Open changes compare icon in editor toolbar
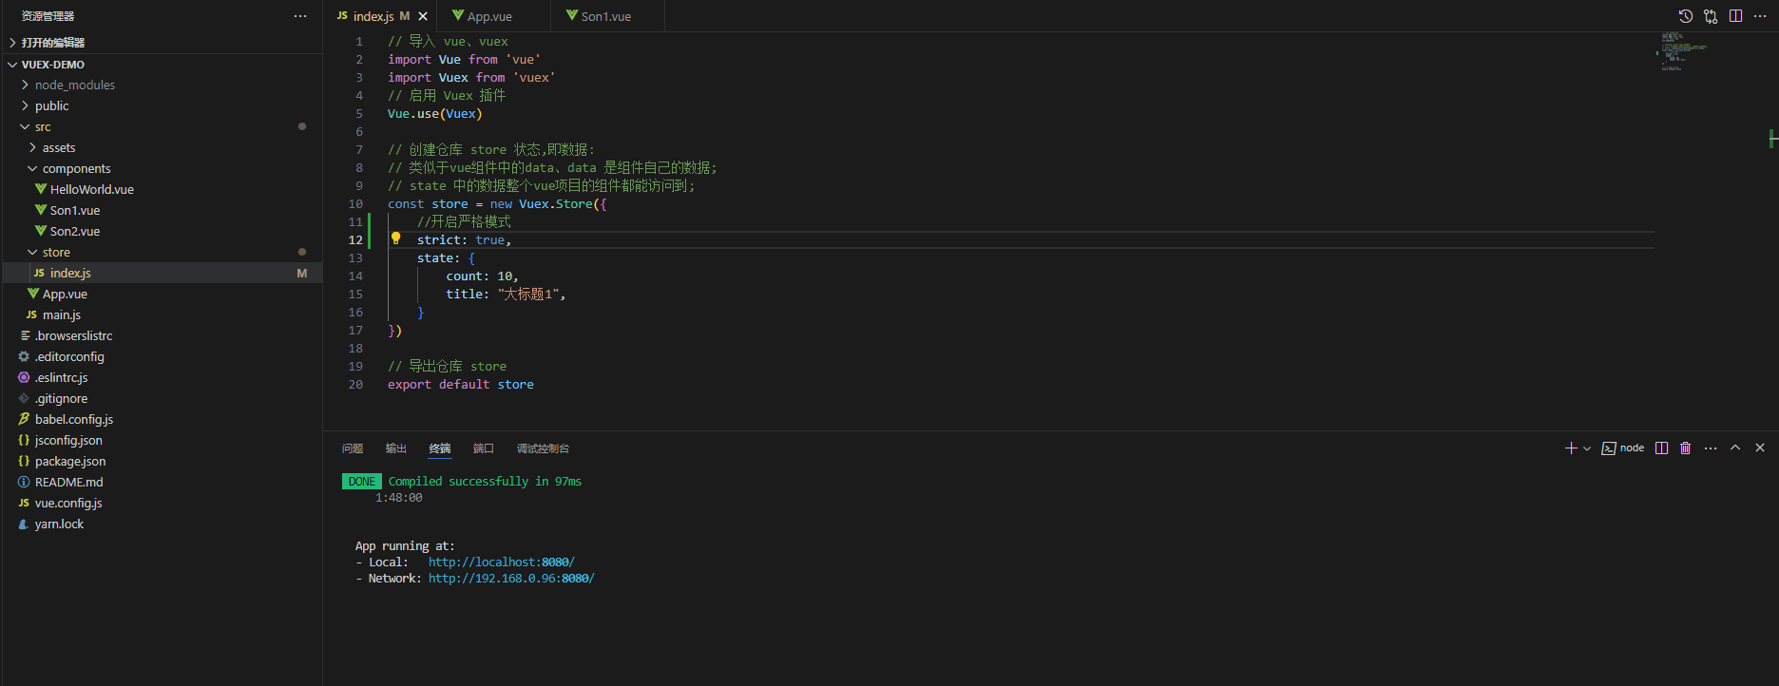The width and height of the screenshot is (1779, 686). [x=1711, y=16]
